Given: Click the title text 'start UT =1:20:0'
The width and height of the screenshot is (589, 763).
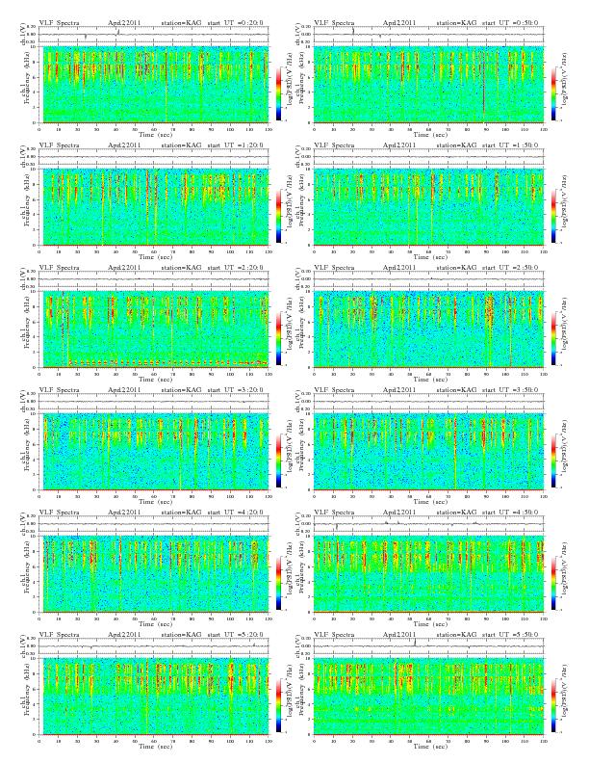Looking at the screenshot, I should click(x=236, y=145).
